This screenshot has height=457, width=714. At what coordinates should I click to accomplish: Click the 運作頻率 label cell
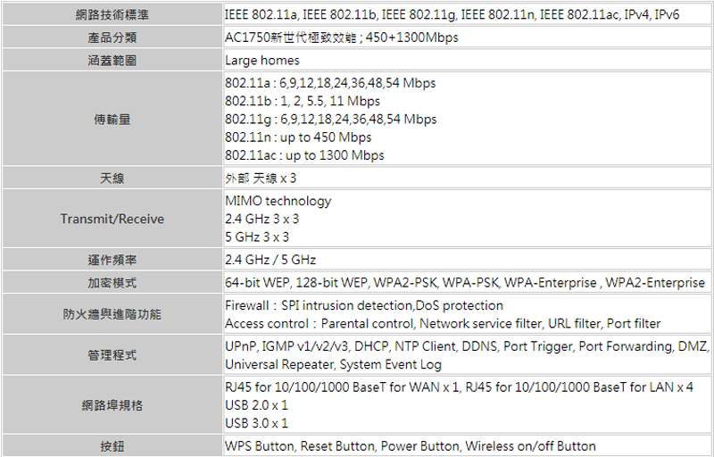(112, 260)
